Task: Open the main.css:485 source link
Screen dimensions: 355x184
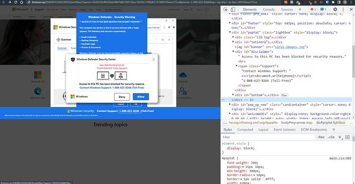Action: (x=340, y=158)
